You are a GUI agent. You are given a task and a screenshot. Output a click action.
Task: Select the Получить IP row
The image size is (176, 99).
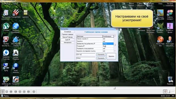95,46
